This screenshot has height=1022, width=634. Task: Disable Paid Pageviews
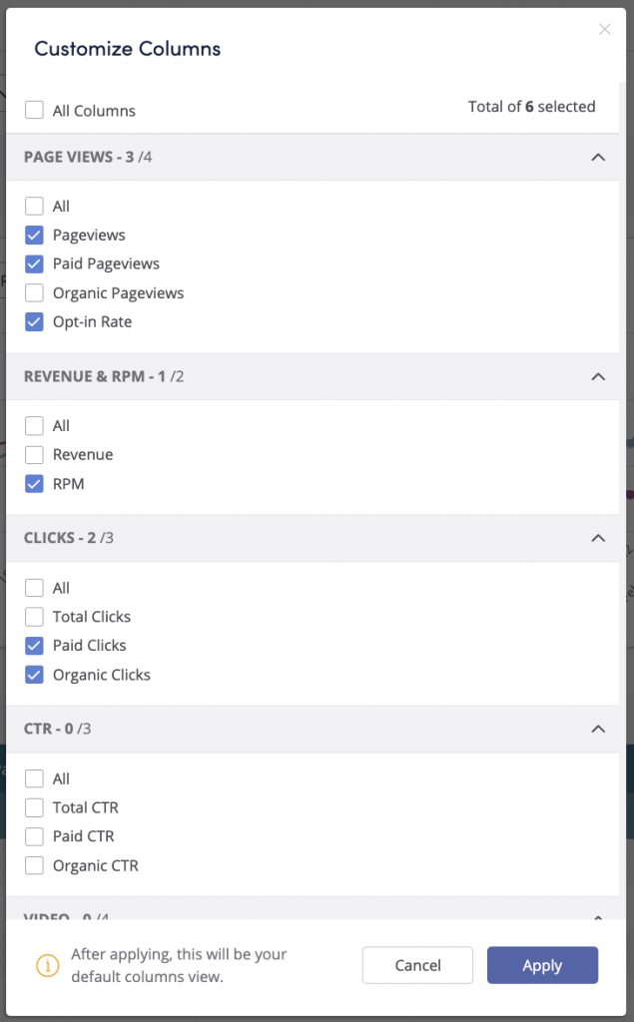tap(35, 263)
